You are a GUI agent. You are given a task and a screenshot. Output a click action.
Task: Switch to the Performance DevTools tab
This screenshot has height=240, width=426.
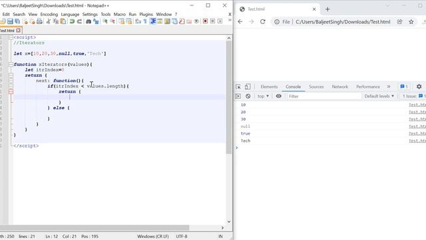pos(368,87)
